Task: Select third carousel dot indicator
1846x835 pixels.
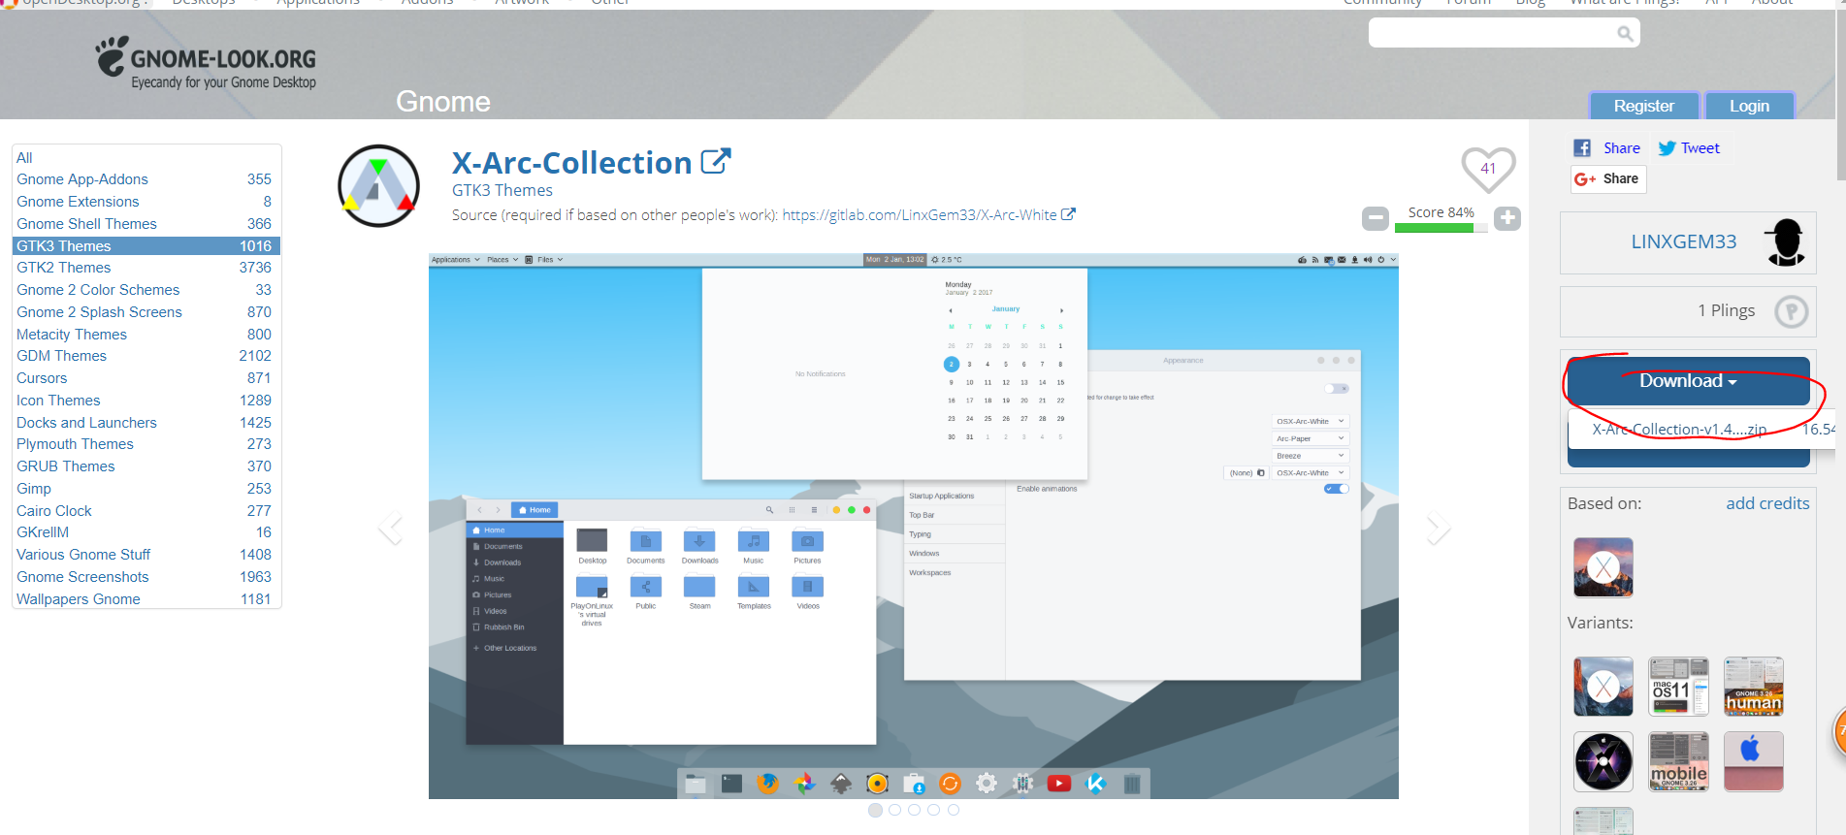Action: (914, 810)
